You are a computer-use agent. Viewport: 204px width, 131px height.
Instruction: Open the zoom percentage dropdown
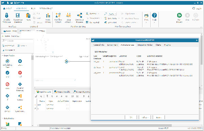112,14
